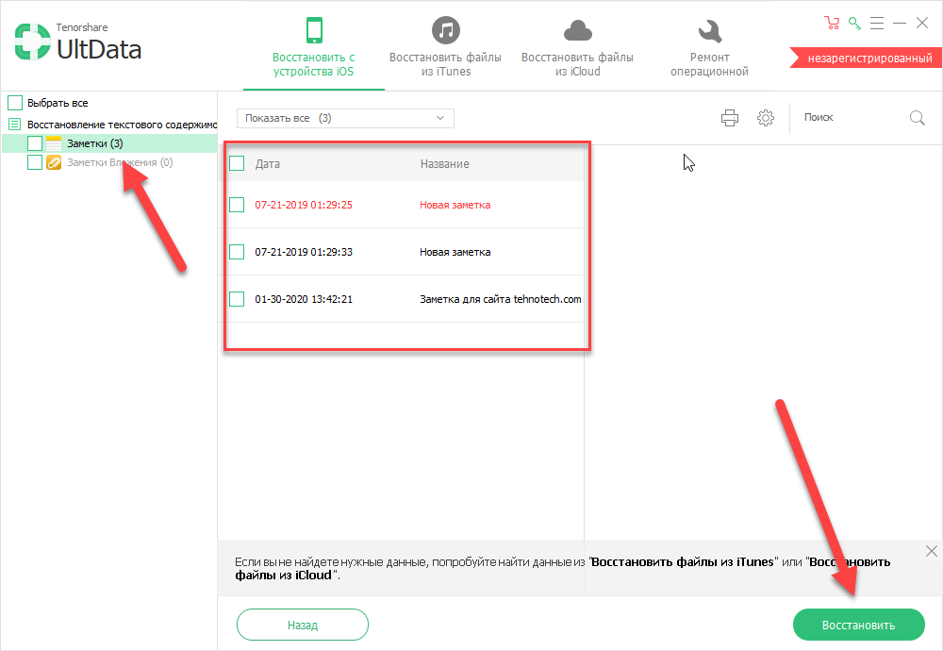
Task: Click the red date 07-21-2019 01:29:25
Action: click(304, 205)
